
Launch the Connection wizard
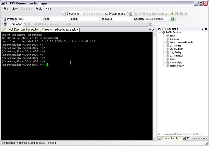[x=153, y=14]
